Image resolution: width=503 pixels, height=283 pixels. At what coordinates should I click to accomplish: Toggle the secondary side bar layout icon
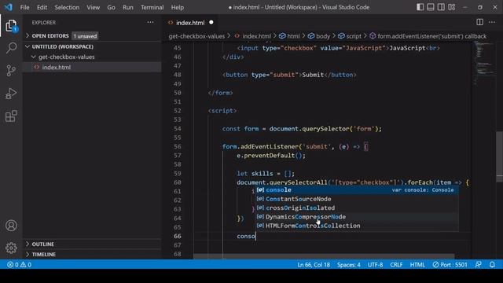tap(441, 7)
